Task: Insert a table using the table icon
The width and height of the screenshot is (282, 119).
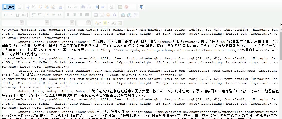Action: (x=96, y=15)
